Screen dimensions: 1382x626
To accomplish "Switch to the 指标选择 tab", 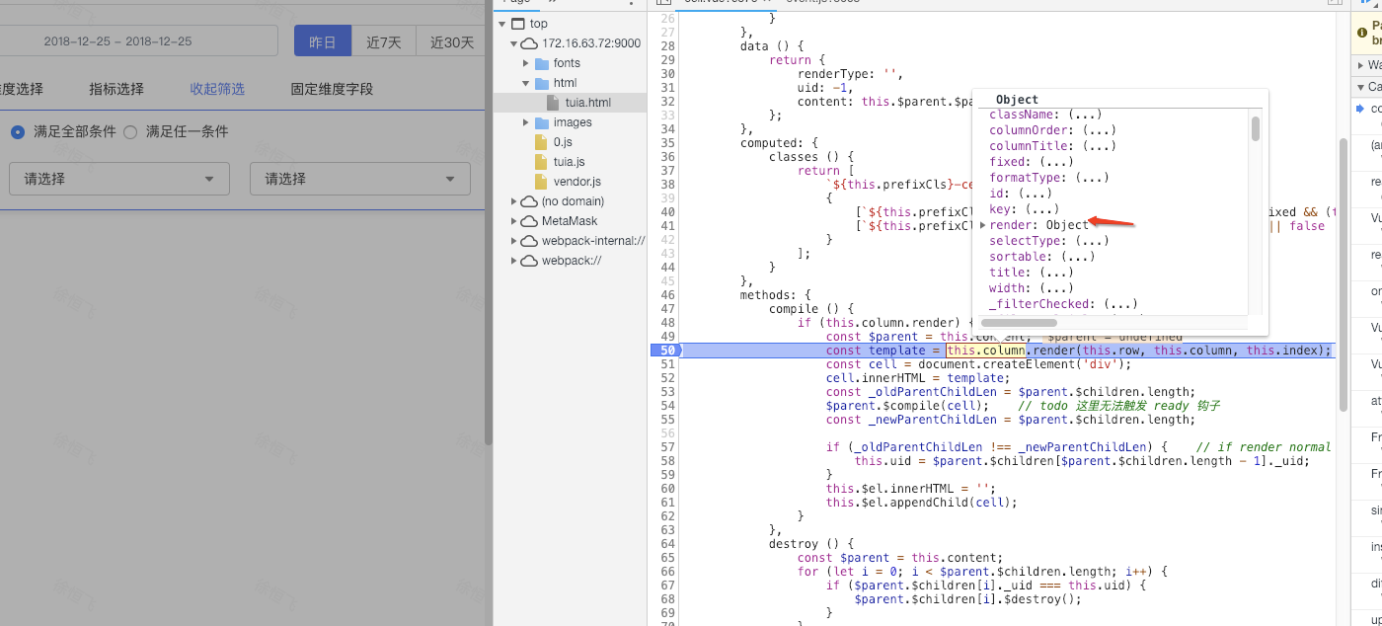I will pos(116,89).
